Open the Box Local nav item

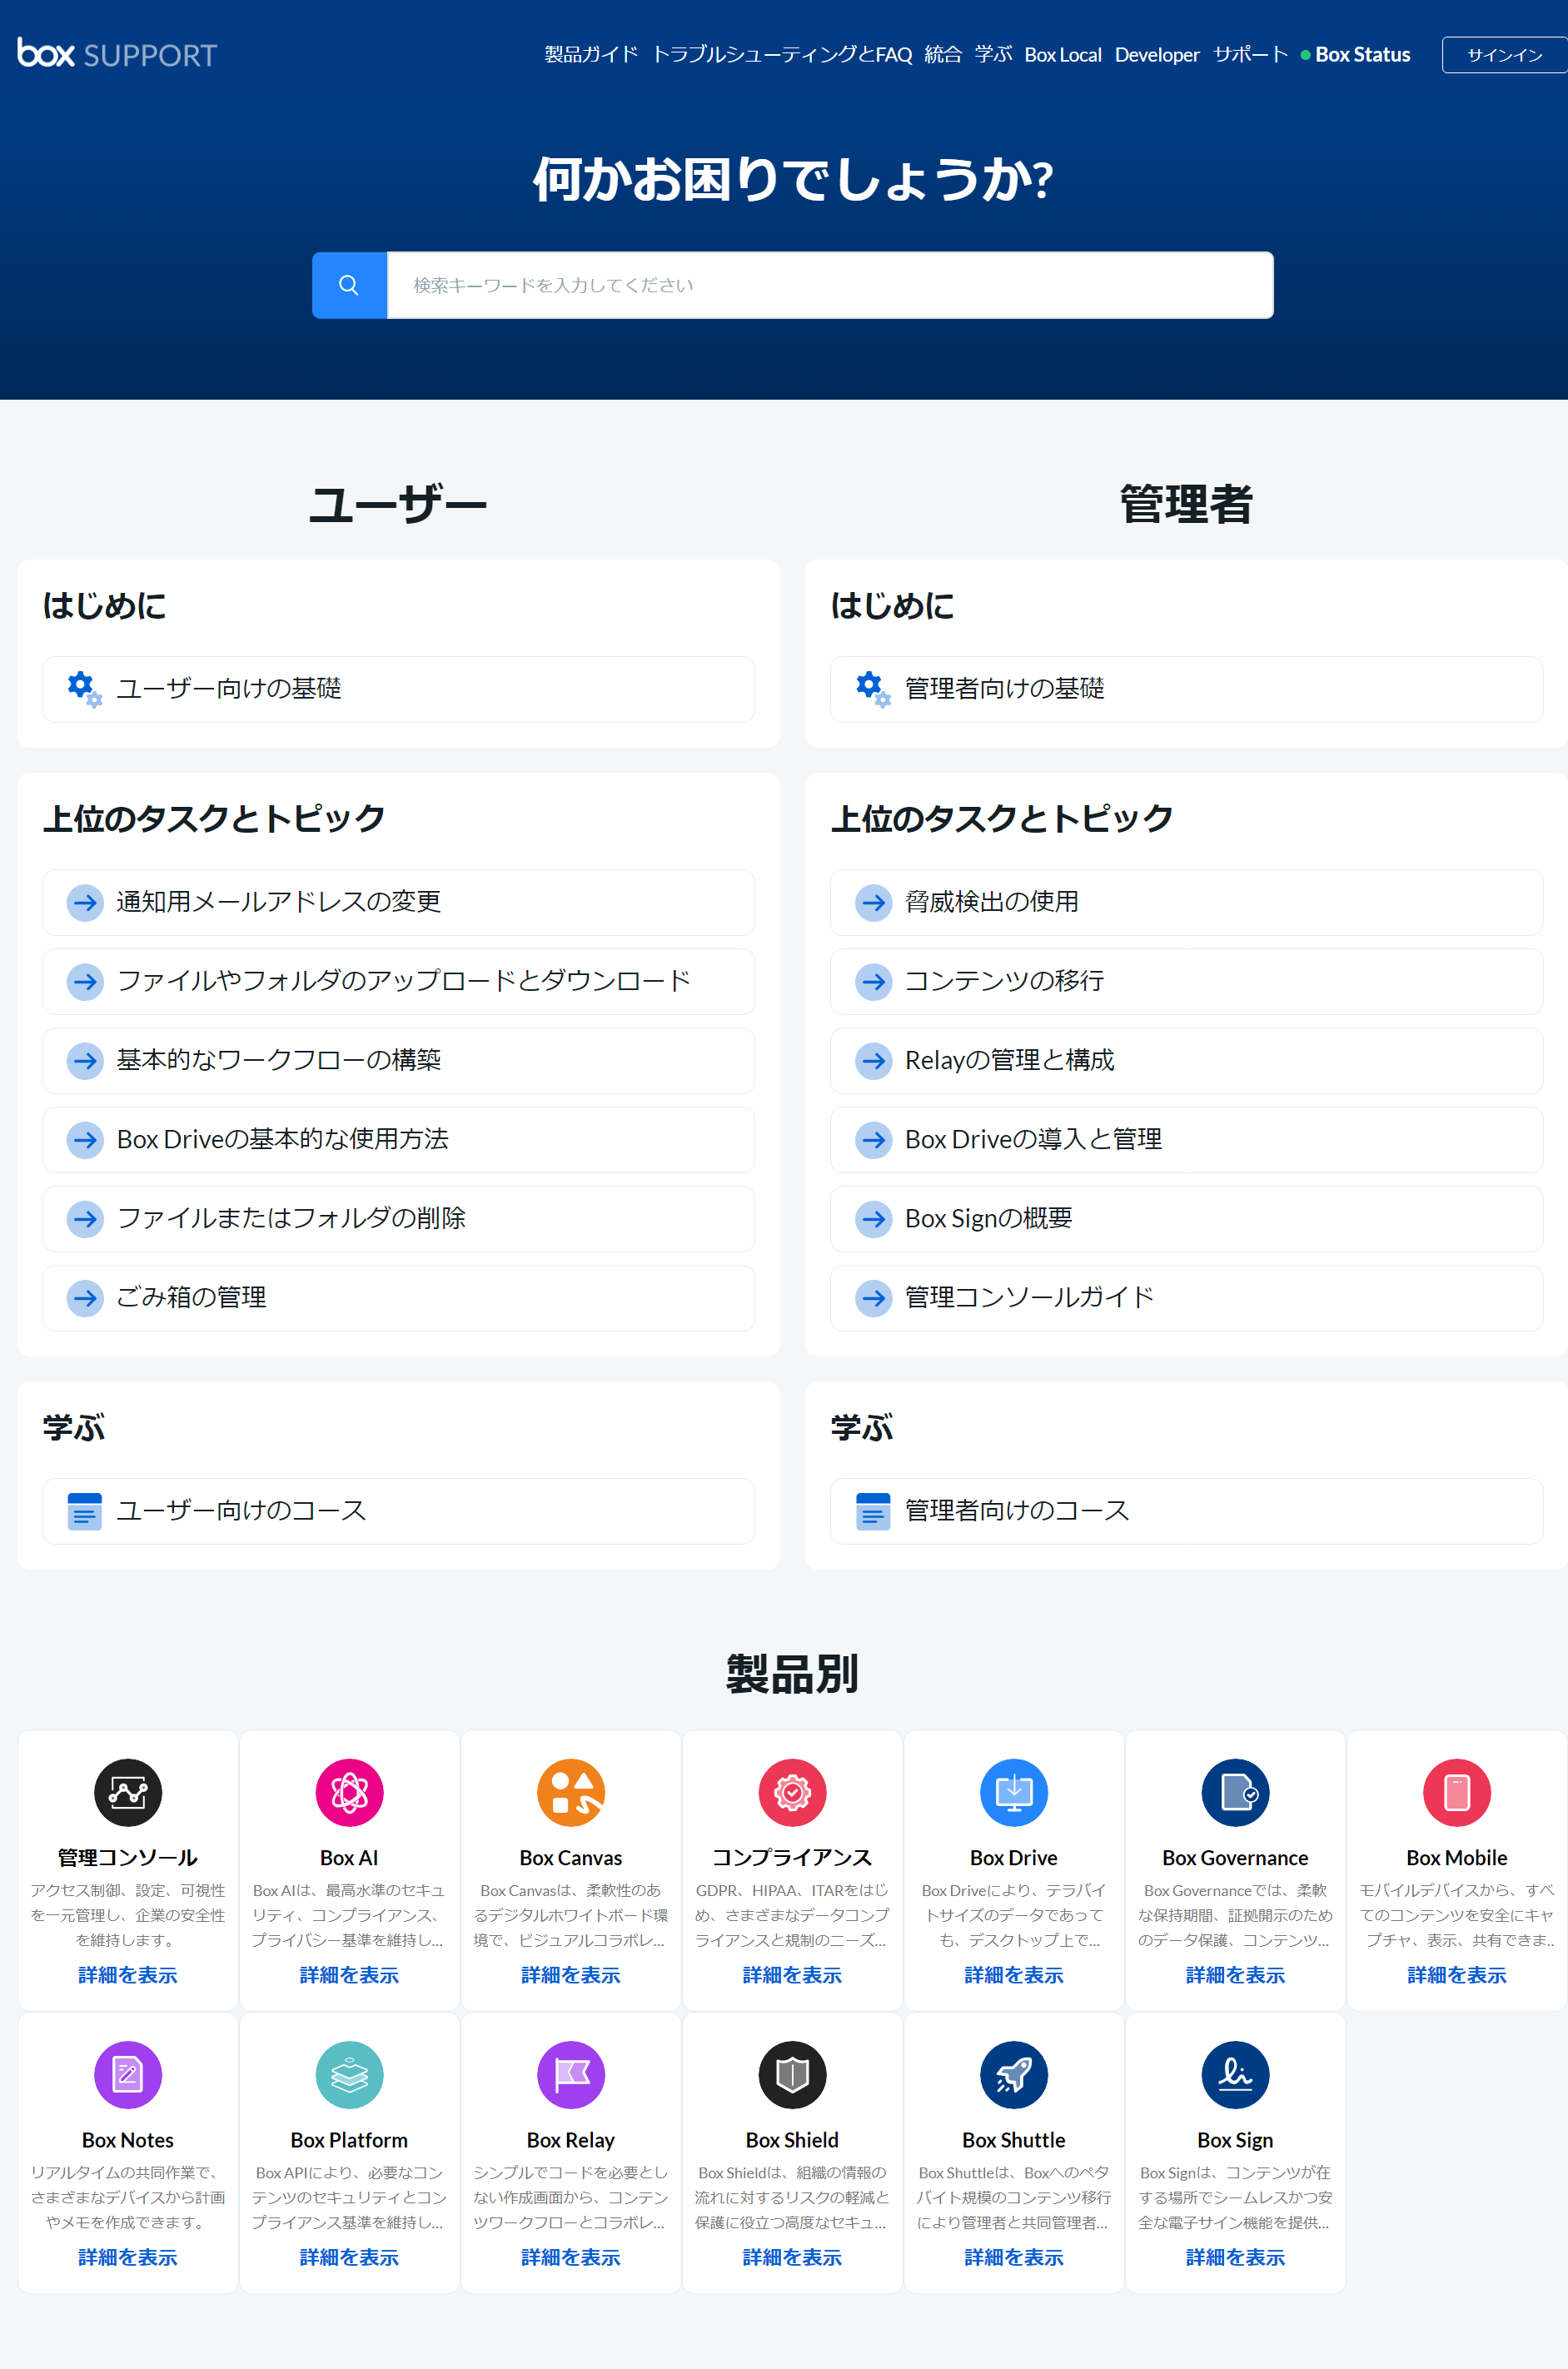pyautogui.click(x=1063, y=54)
